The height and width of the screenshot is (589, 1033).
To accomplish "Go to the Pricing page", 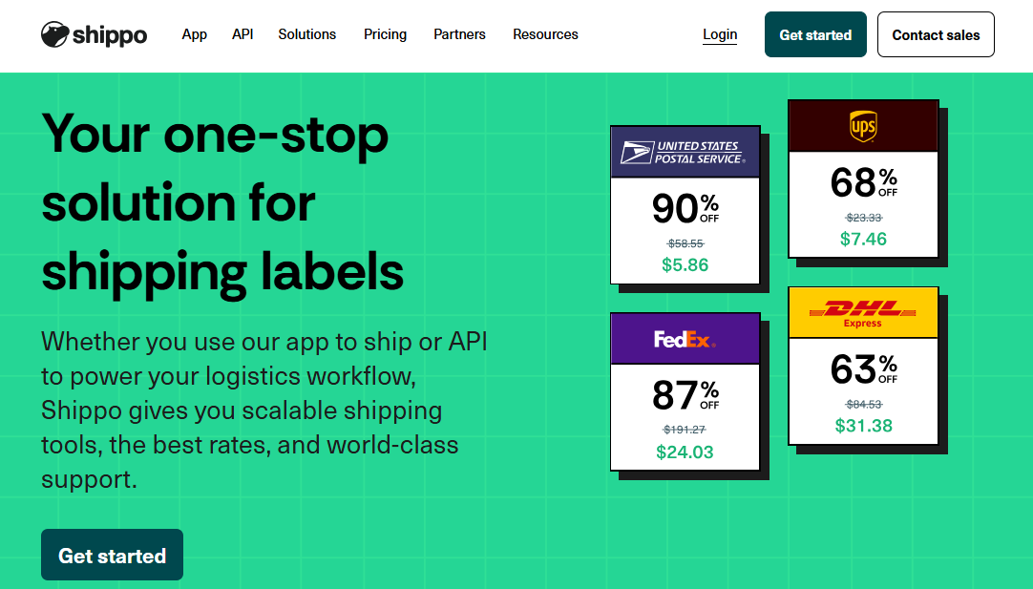I will [x=386, y=34].
